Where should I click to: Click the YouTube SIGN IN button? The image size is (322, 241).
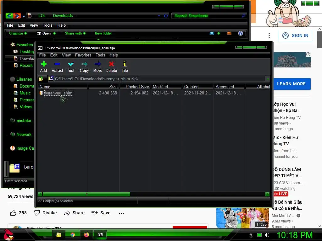coord(295,35)
